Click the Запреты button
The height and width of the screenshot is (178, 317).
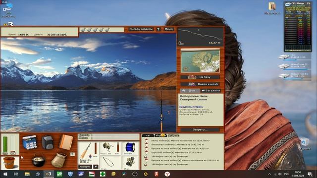[x=200, y=130]
